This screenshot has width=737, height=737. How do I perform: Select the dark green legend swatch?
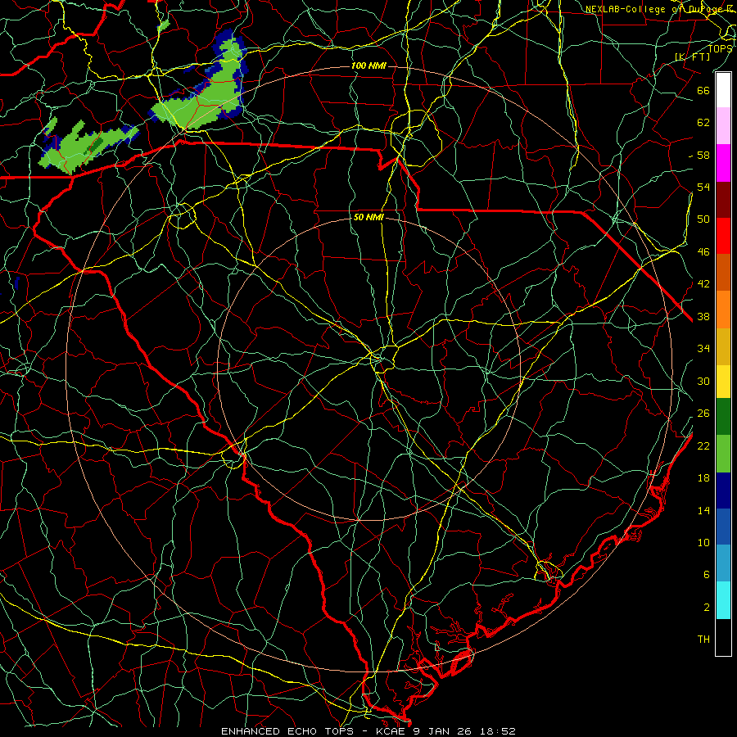(x=723, y=417)
